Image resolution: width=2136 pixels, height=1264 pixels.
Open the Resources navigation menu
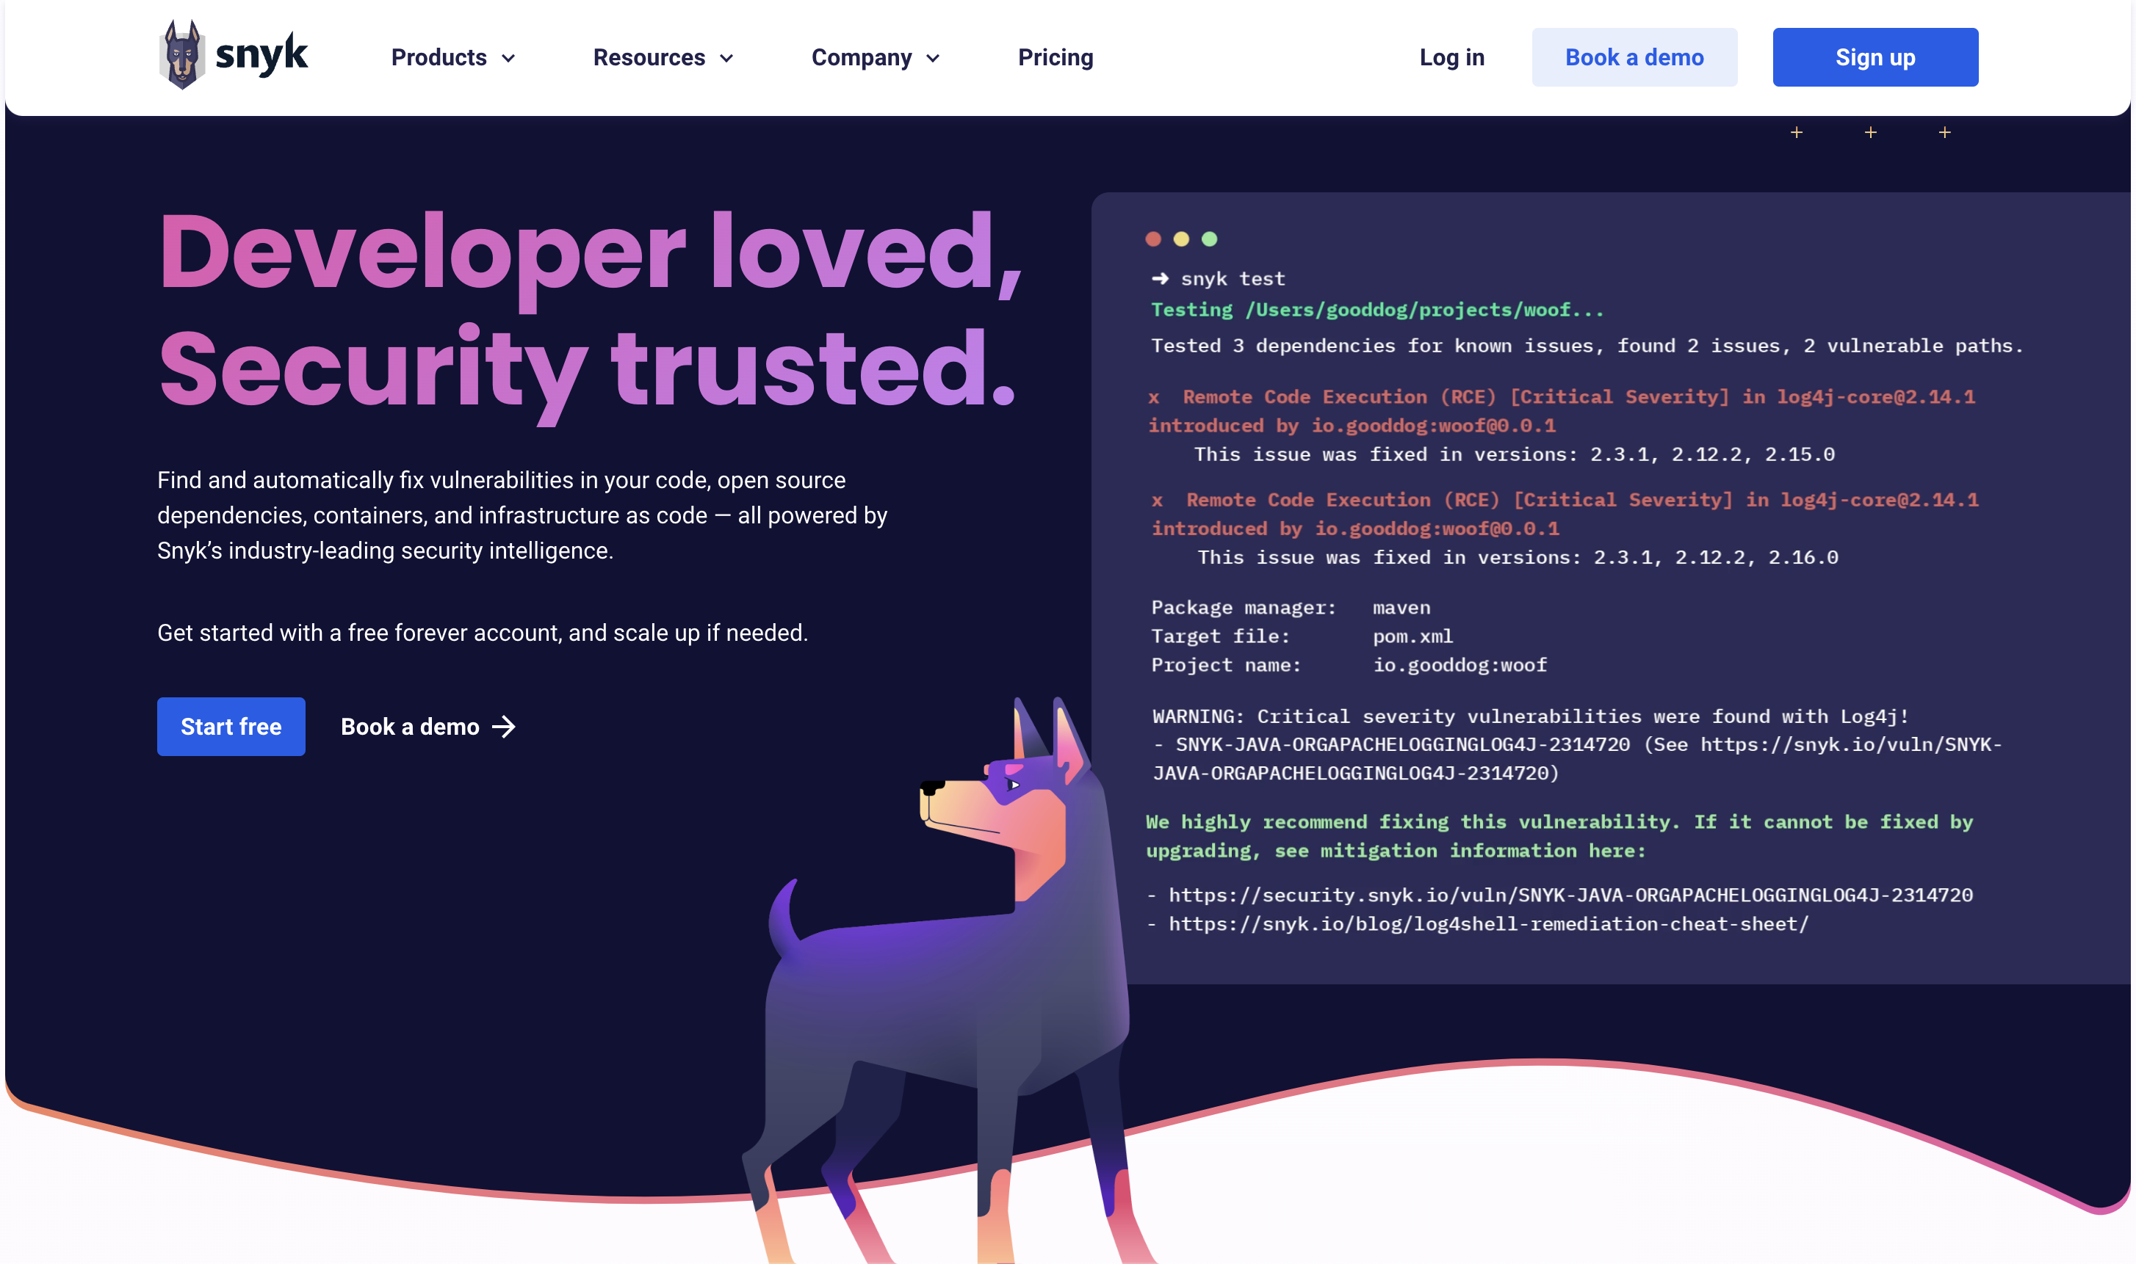click(x=664, y=57)
